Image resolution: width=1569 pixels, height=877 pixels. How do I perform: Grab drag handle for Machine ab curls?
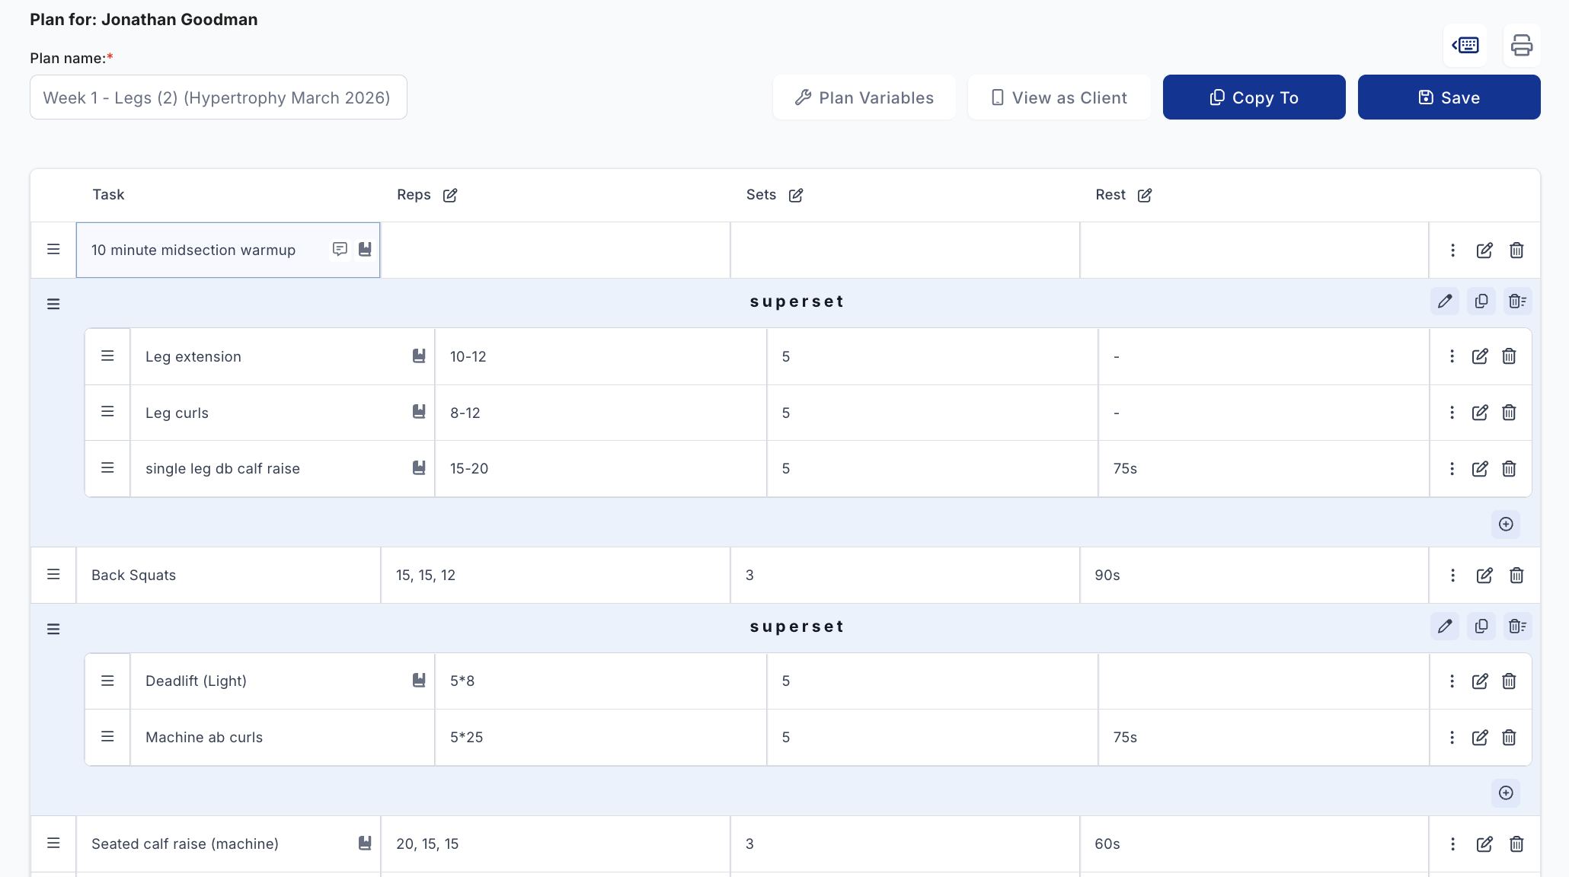pyautogui.click(x=107, y=737)
